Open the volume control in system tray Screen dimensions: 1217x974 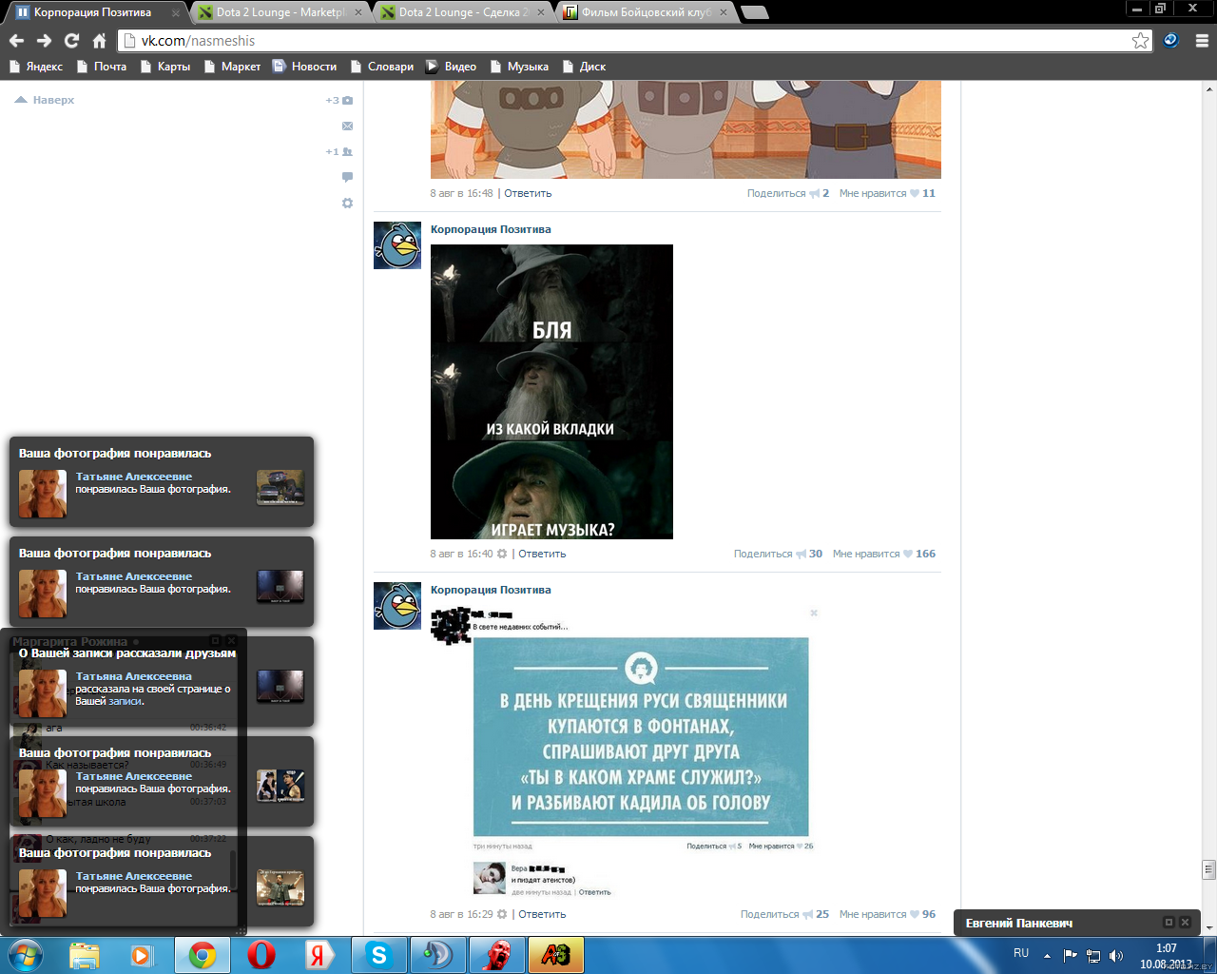[x=1116, y=955]
